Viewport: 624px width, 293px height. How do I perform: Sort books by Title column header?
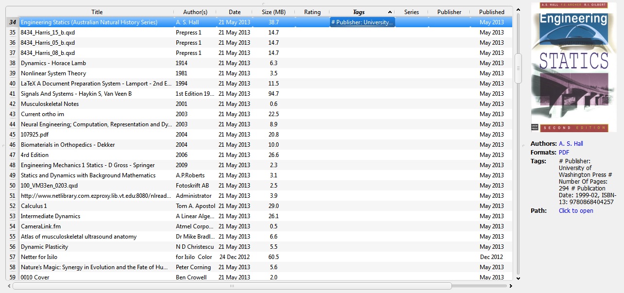point(97,12)
